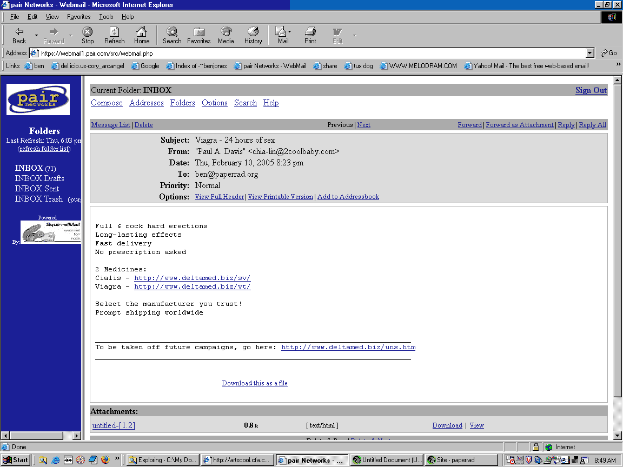
Task: Open Windows Start menu
Action: pyautogui.click(x=16, y=460)
